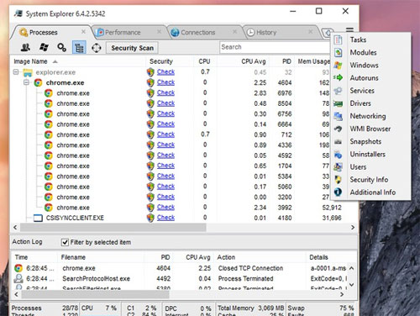Viewport: 420px width, 316px height.
Task: Select the explorer.exe process row
Action: click(171, 72)
